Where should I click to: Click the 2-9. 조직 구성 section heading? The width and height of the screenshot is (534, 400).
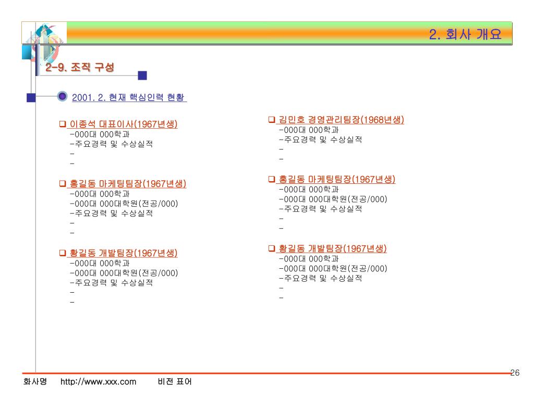pos(80,67)
